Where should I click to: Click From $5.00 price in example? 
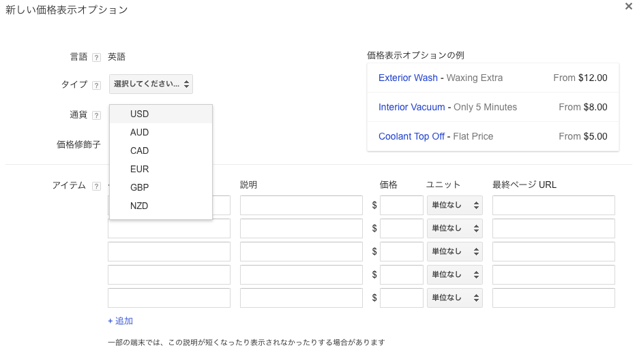tap(583, 136)
